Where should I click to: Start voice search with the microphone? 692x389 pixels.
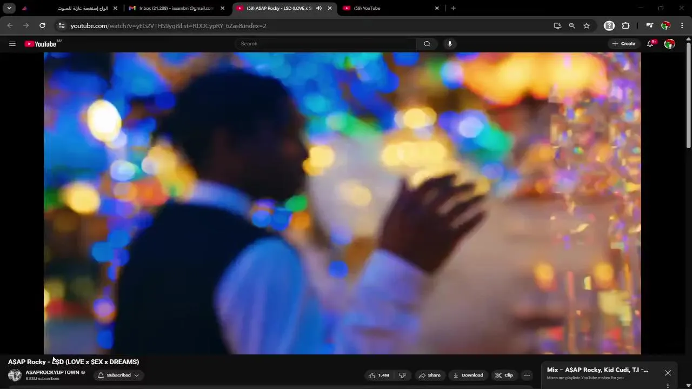pyautogui.click(x=449, y=44)
